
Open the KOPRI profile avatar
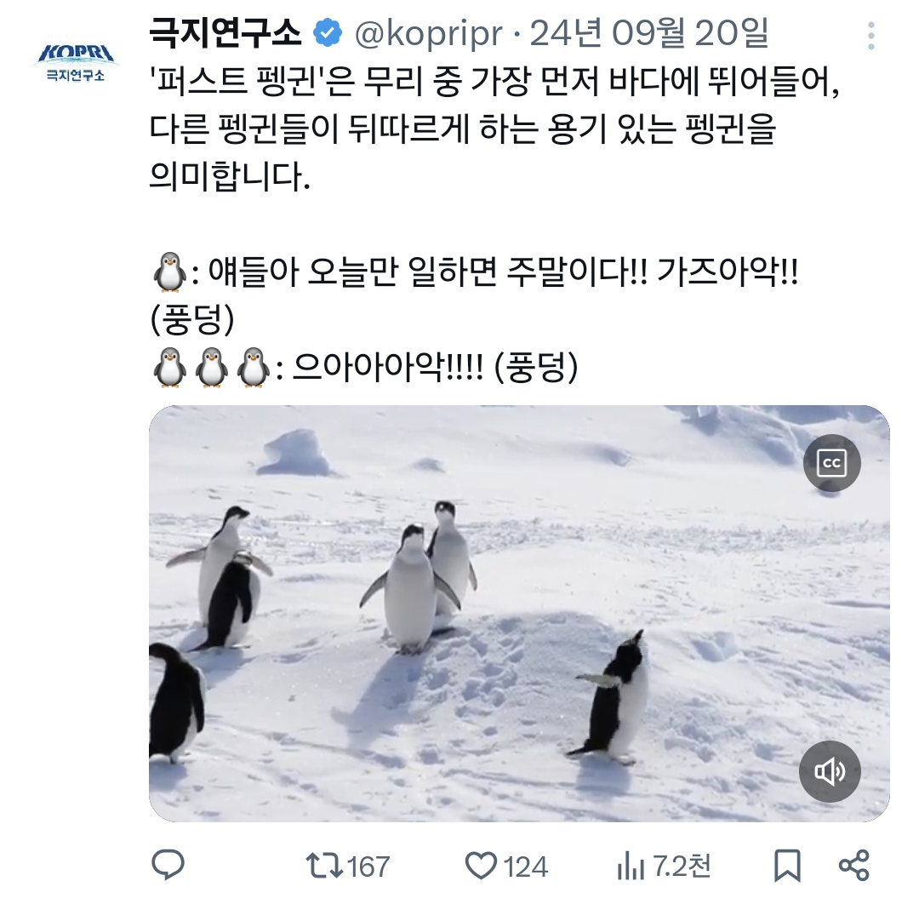pos(77,62)
